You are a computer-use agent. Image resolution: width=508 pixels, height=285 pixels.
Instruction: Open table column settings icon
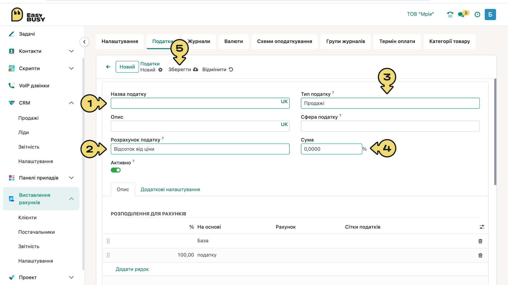(x=482, y=227)
